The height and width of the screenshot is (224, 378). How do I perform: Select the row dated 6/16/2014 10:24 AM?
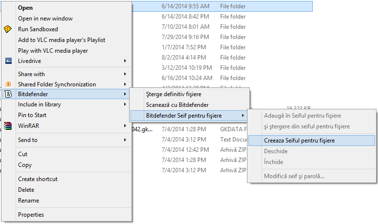pyautogui.click(x=222, y=78)
